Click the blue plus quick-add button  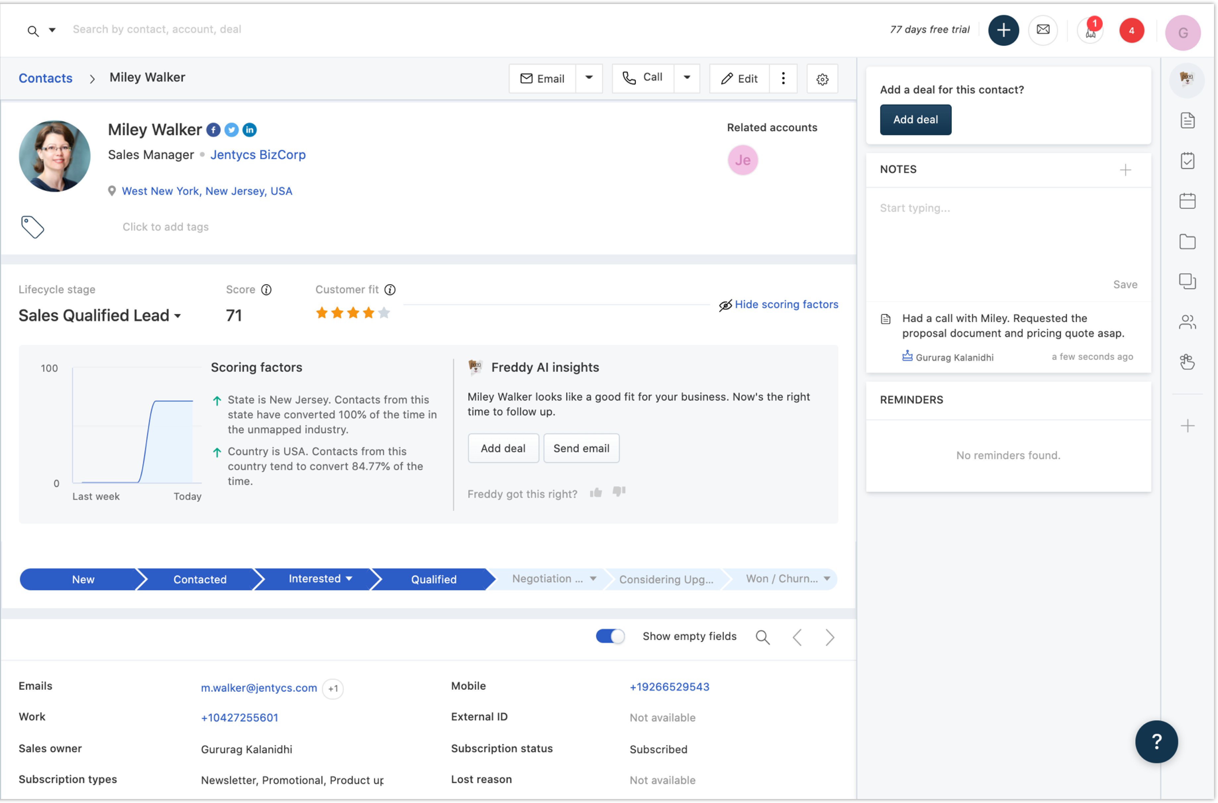click(x=1003, y=30)
